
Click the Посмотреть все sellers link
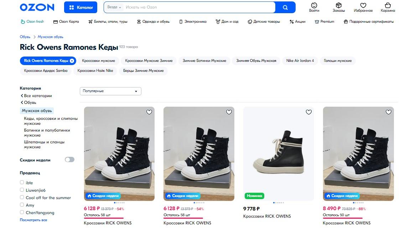[33, 220]
